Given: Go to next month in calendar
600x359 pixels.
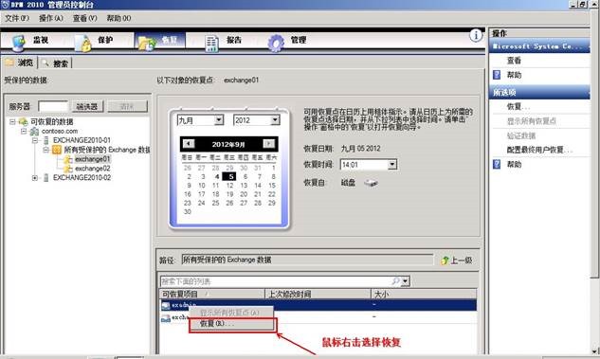Looking at the screenshot, I should [268, 144].
